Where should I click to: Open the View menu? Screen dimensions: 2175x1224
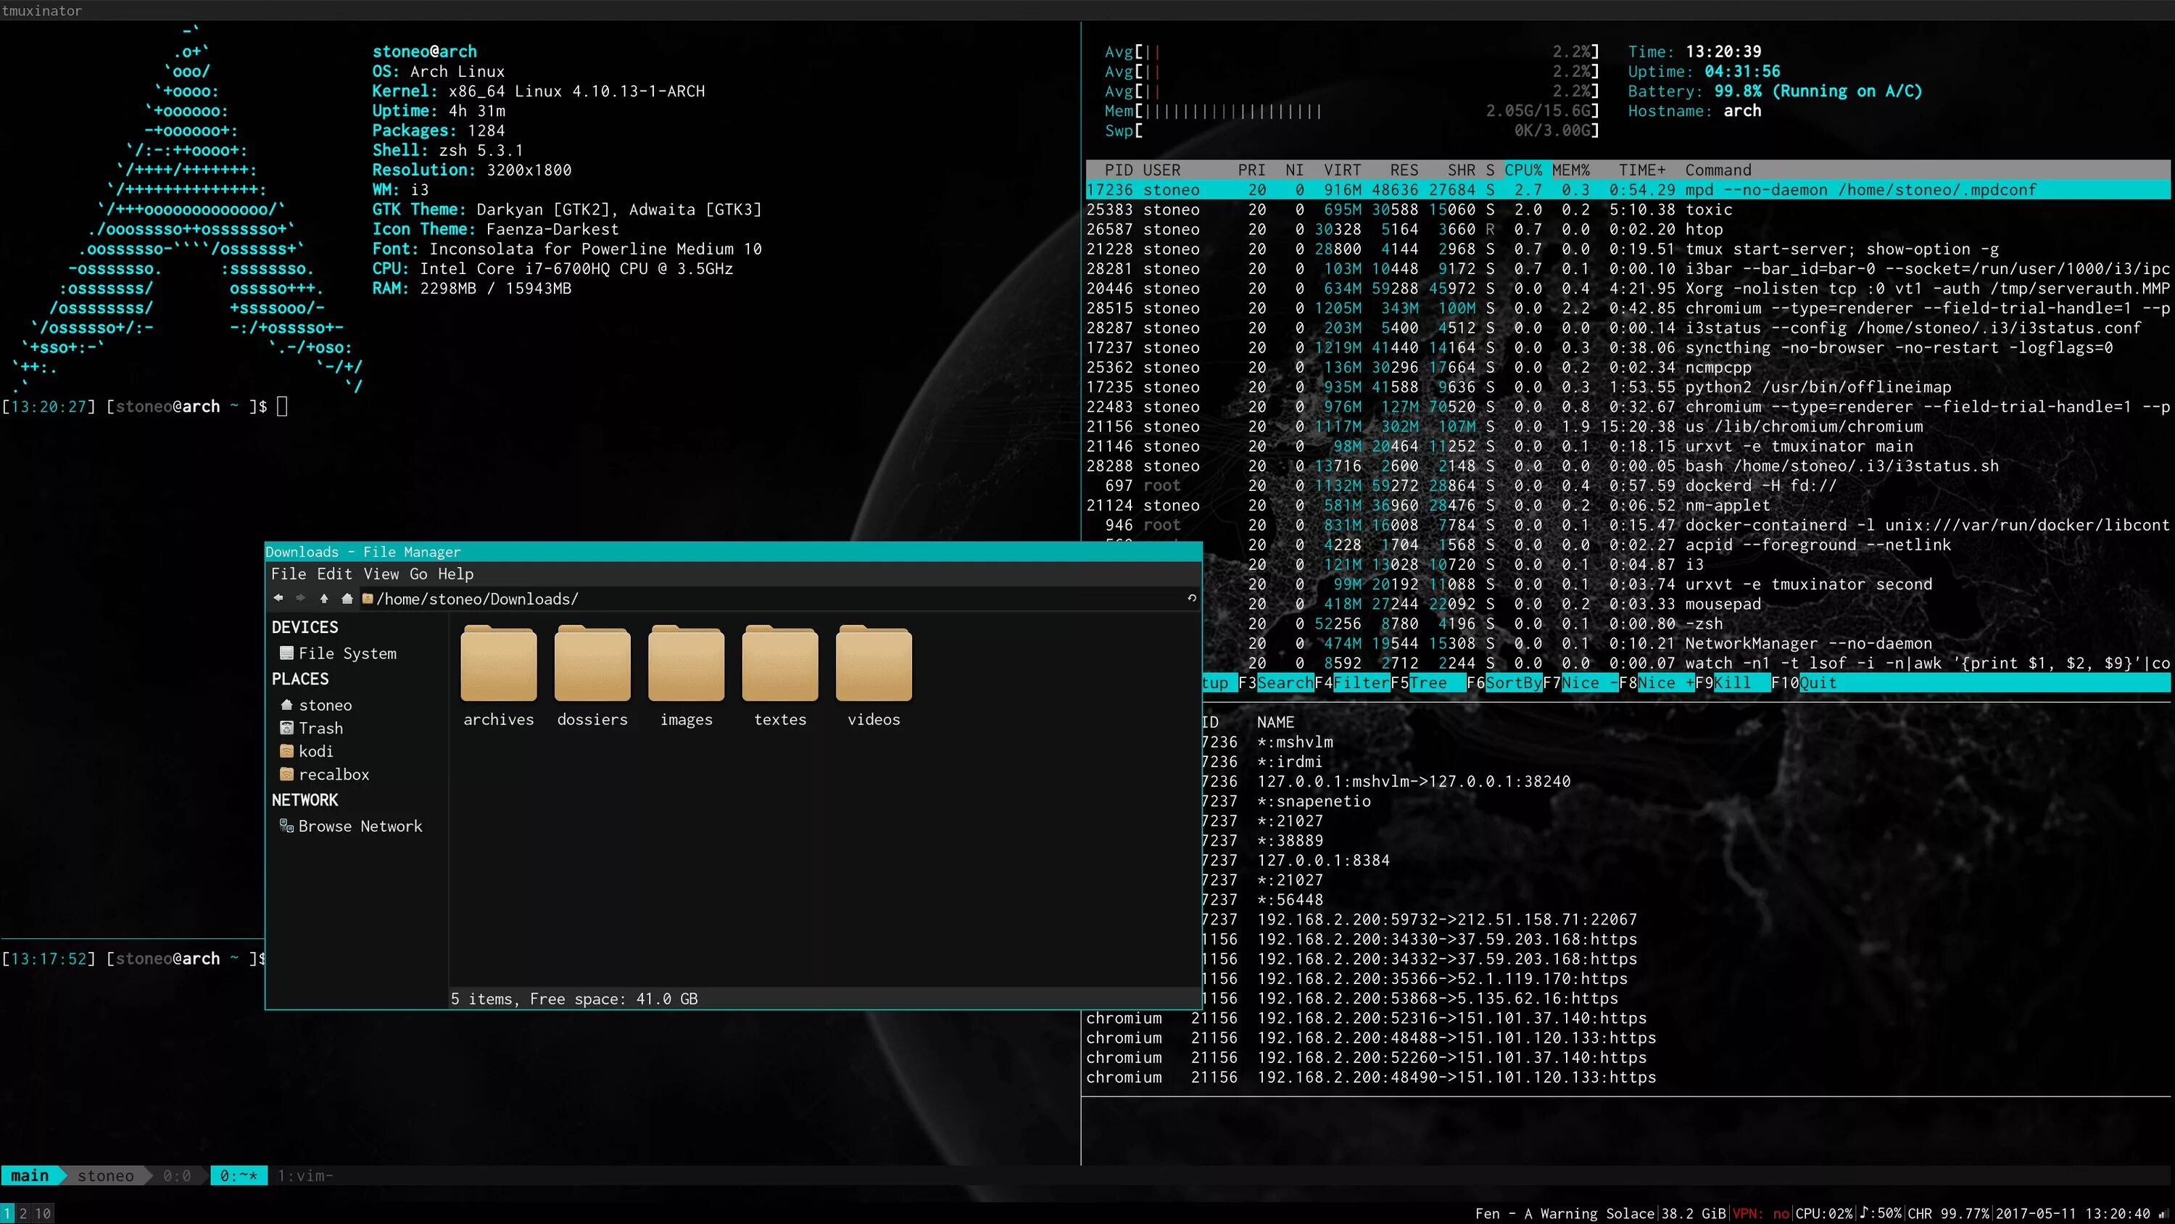[381, 574]
